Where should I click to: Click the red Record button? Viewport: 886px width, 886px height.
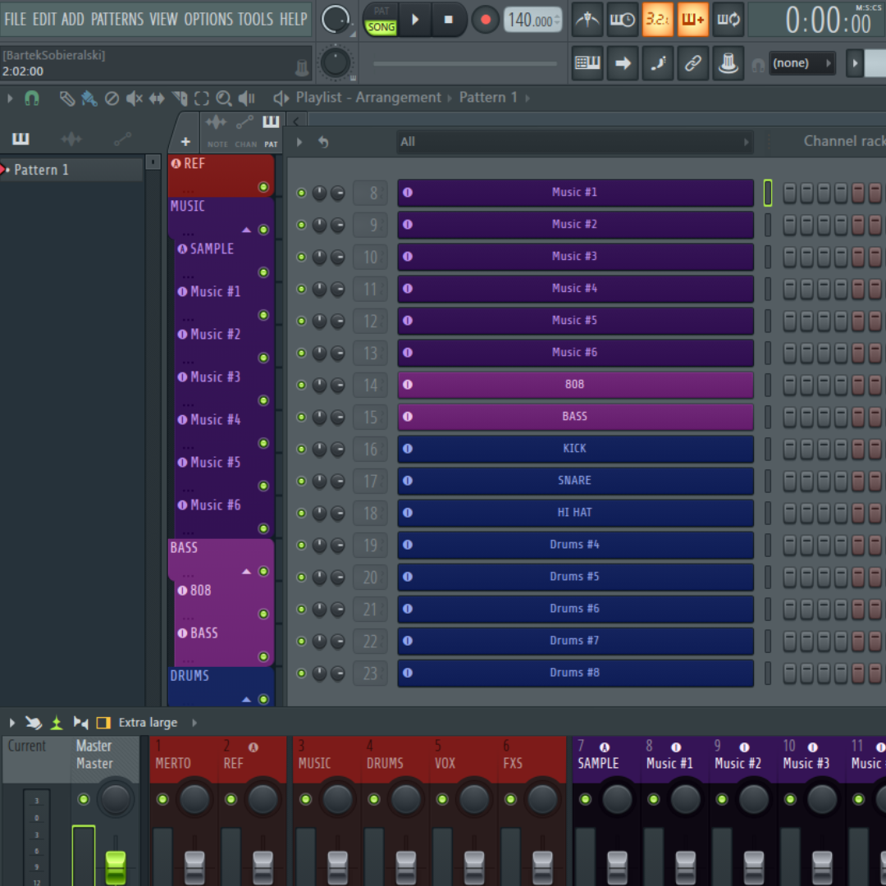coord(485,20)
